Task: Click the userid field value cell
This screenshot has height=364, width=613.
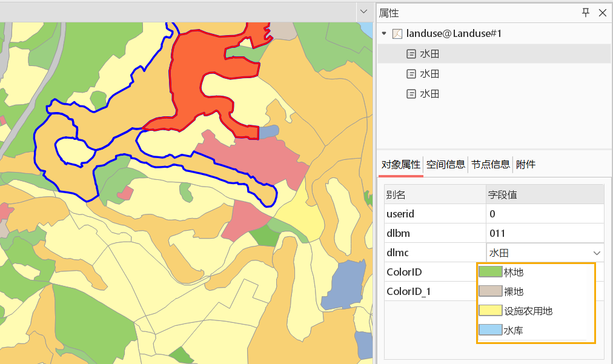Action: (x=545, y=214)
